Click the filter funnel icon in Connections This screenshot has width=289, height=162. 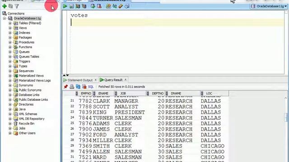coord(17,6)
